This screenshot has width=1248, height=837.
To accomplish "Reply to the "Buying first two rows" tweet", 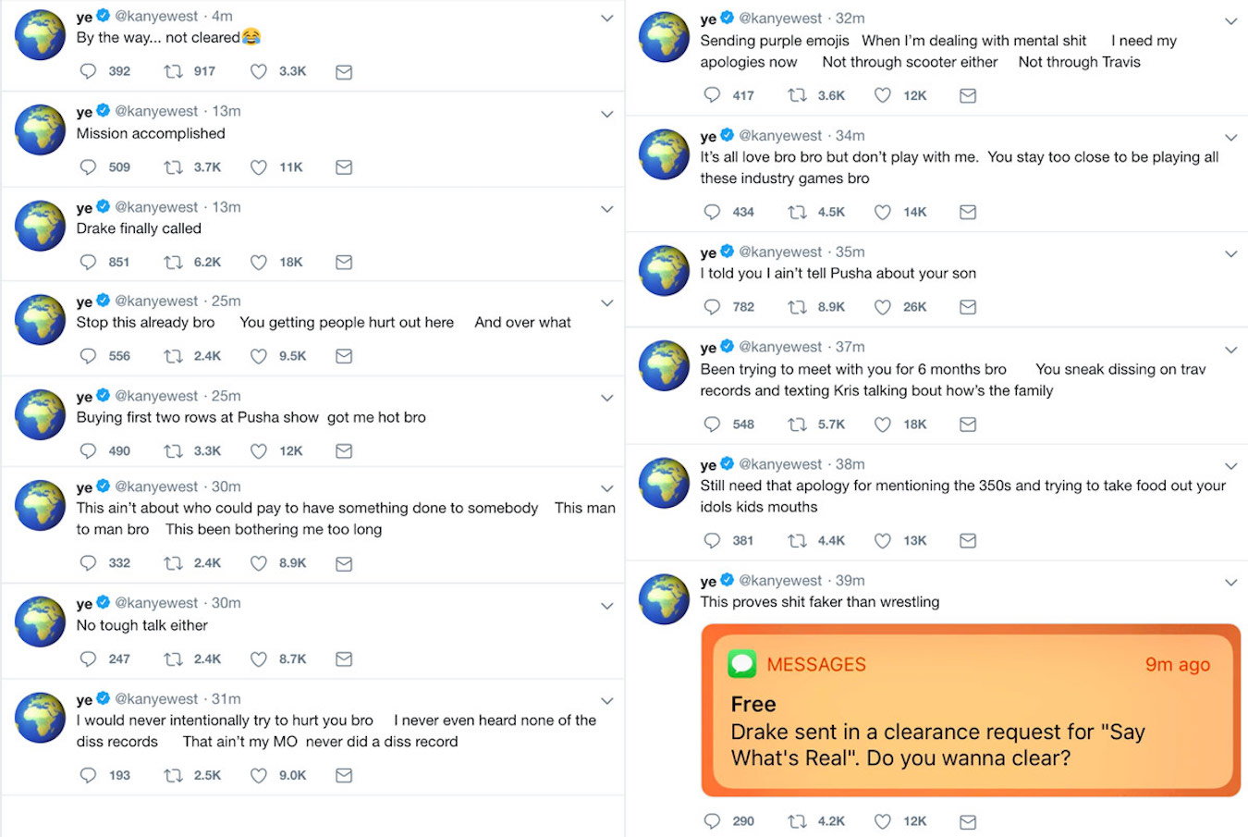I will coord(89,451).
